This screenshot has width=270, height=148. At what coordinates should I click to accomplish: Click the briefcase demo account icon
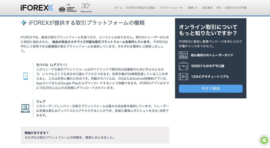pyautogui.click(x=183, y=66)
